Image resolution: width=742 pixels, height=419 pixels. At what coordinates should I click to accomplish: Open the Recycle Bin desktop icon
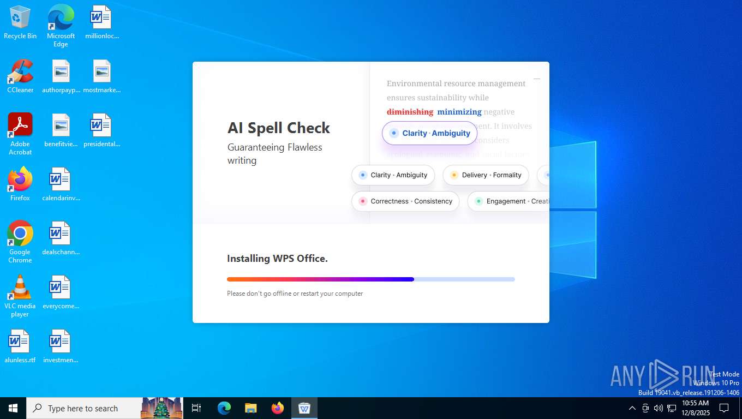click(20, 22)
